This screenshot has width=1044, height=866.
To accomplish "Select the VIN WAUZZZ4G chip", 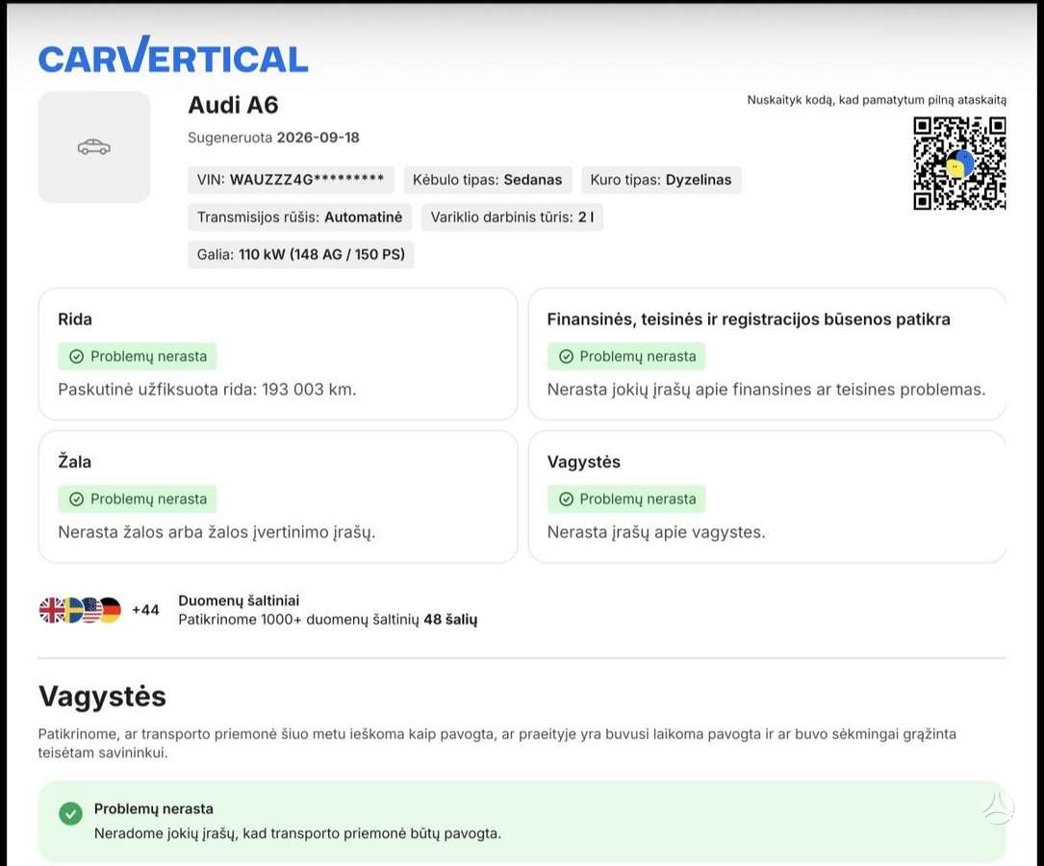I will tap(291, 180).
